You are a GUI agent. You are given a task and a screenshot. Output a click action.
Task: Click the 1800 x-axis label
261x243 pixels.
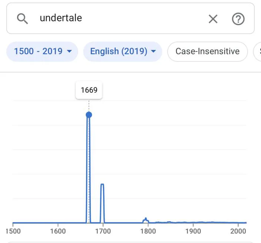148,232
